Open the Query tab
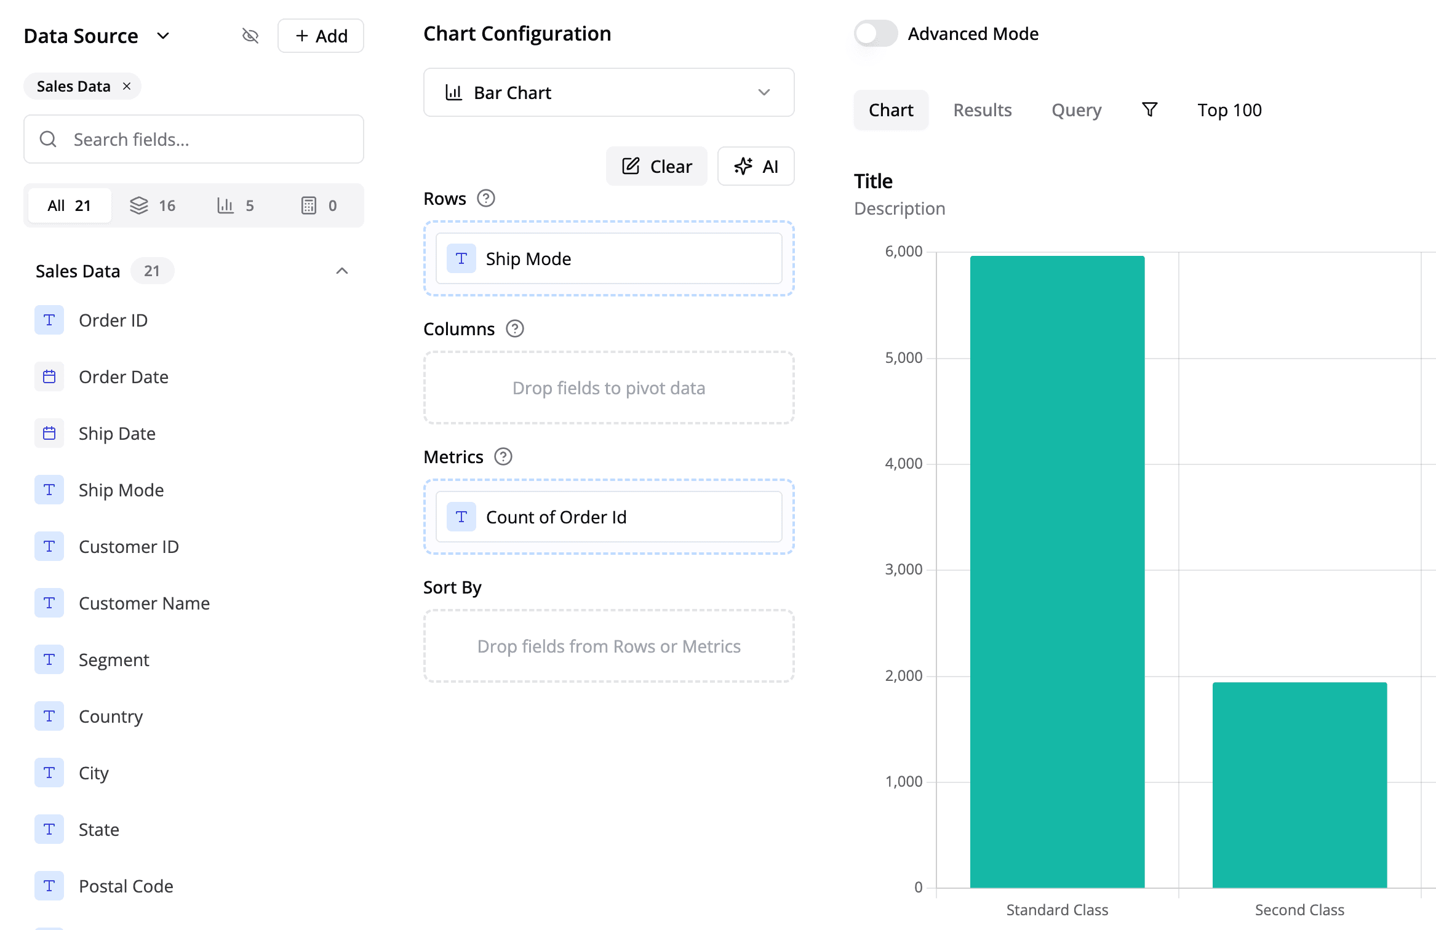The image size is (1436, 930). click(1076, 110)
